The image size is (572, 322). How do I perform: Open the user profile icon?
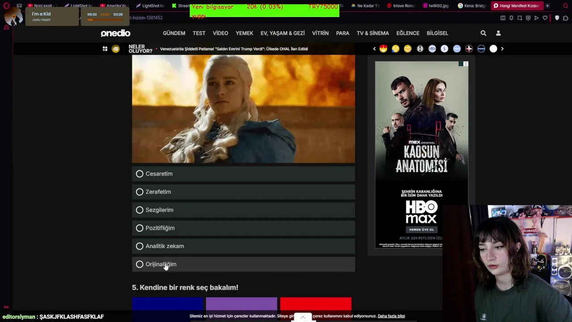498,33
